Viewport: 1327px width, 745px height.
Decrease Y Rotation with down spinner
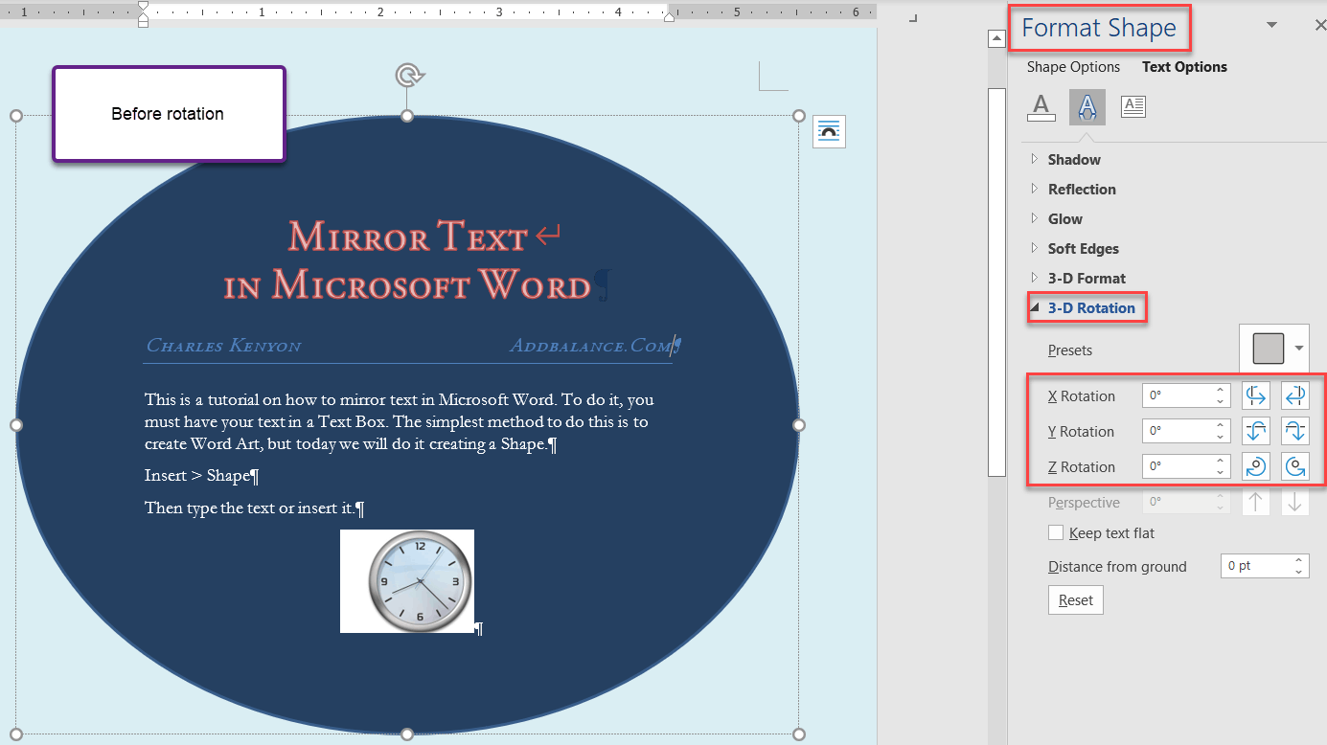[1221, 438]
